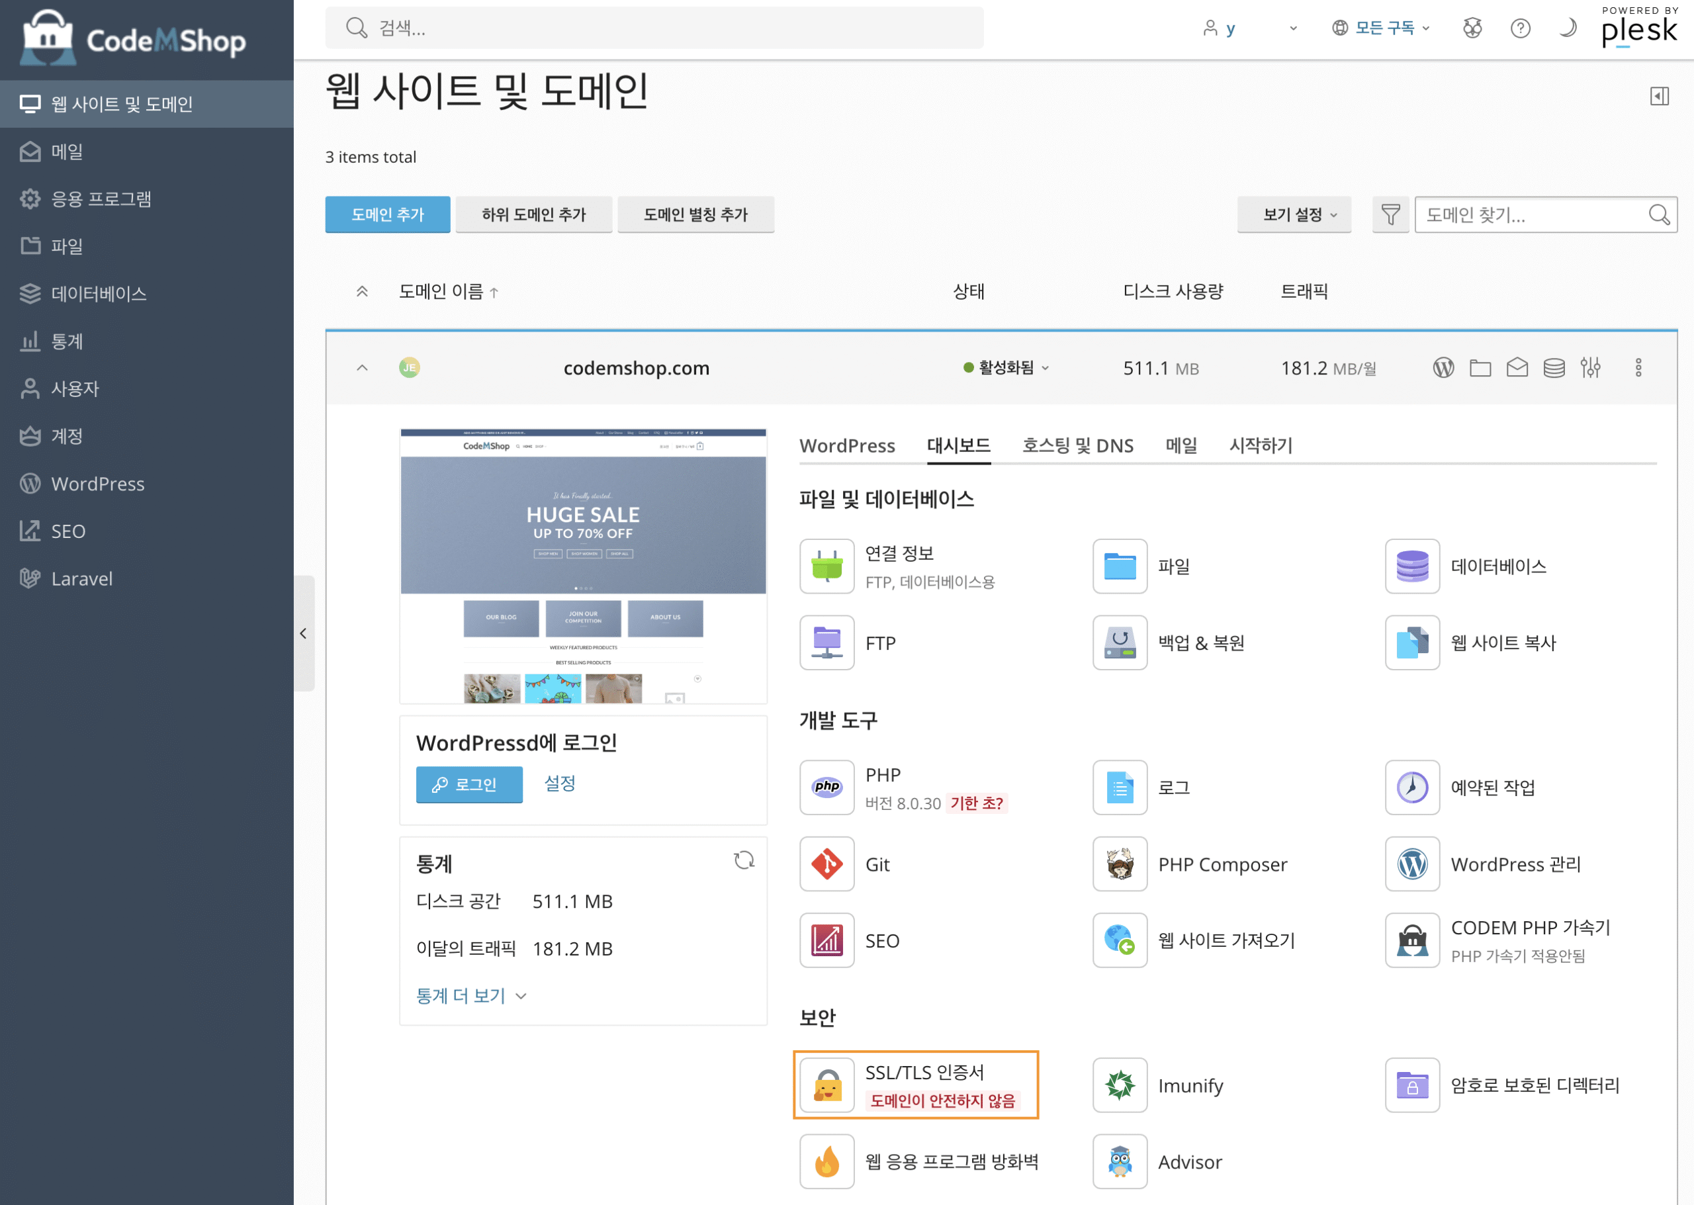The width and height of the screenshot is (1694, 1205).
Task: Open PHP Composer icon
Action: tap(1119, 864)
